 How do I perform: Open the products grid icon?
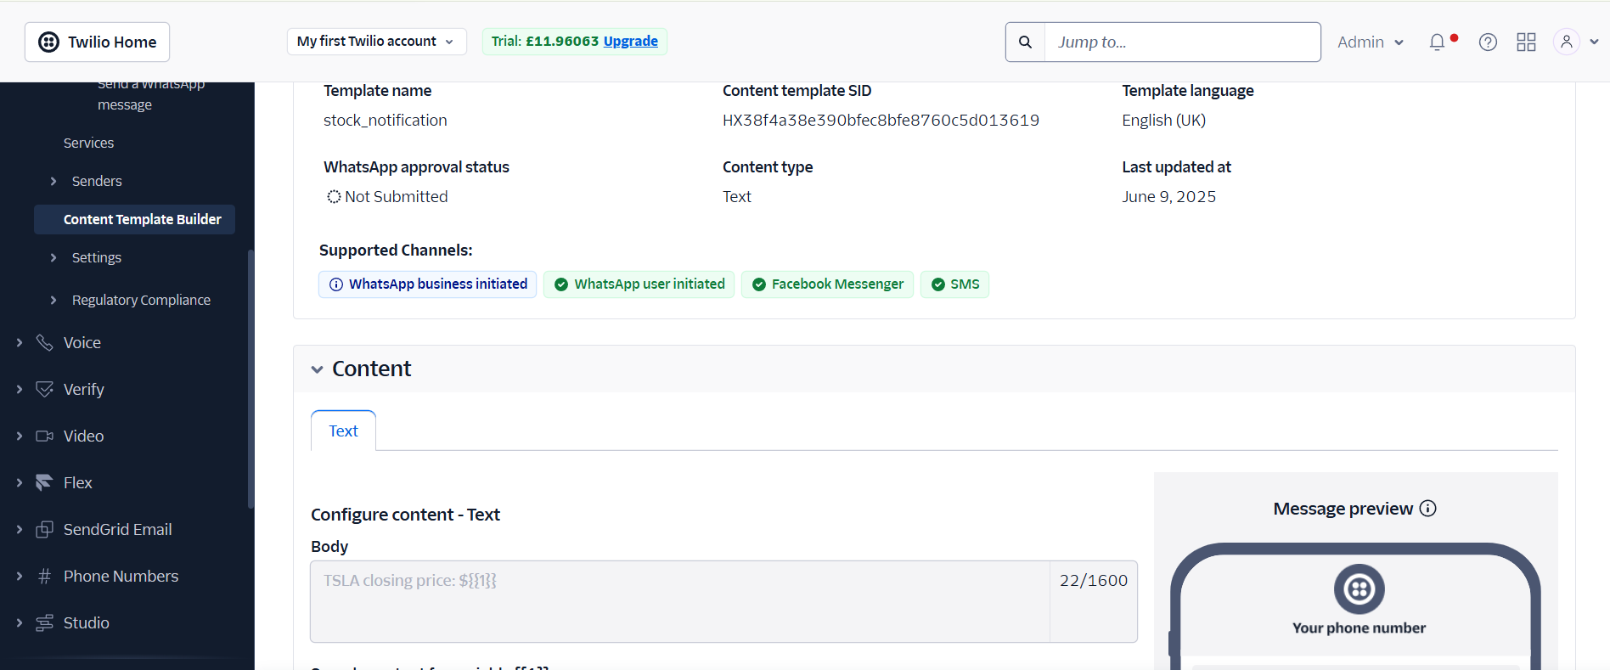coord(1526,42)
